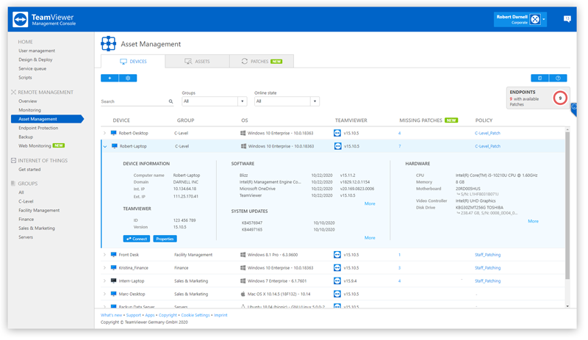Screen dimensions: 588x340
Task: Open the gear settings button
Action: pyautogui.click(x=128, y=78)
